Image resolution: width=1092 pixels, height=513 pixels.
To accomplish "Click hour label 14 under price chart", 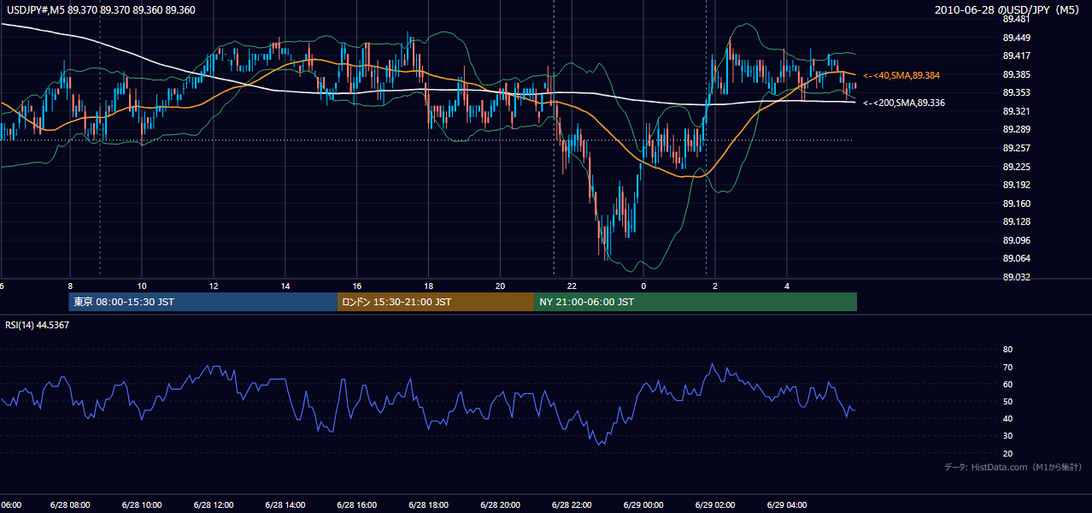I will 285,286.
